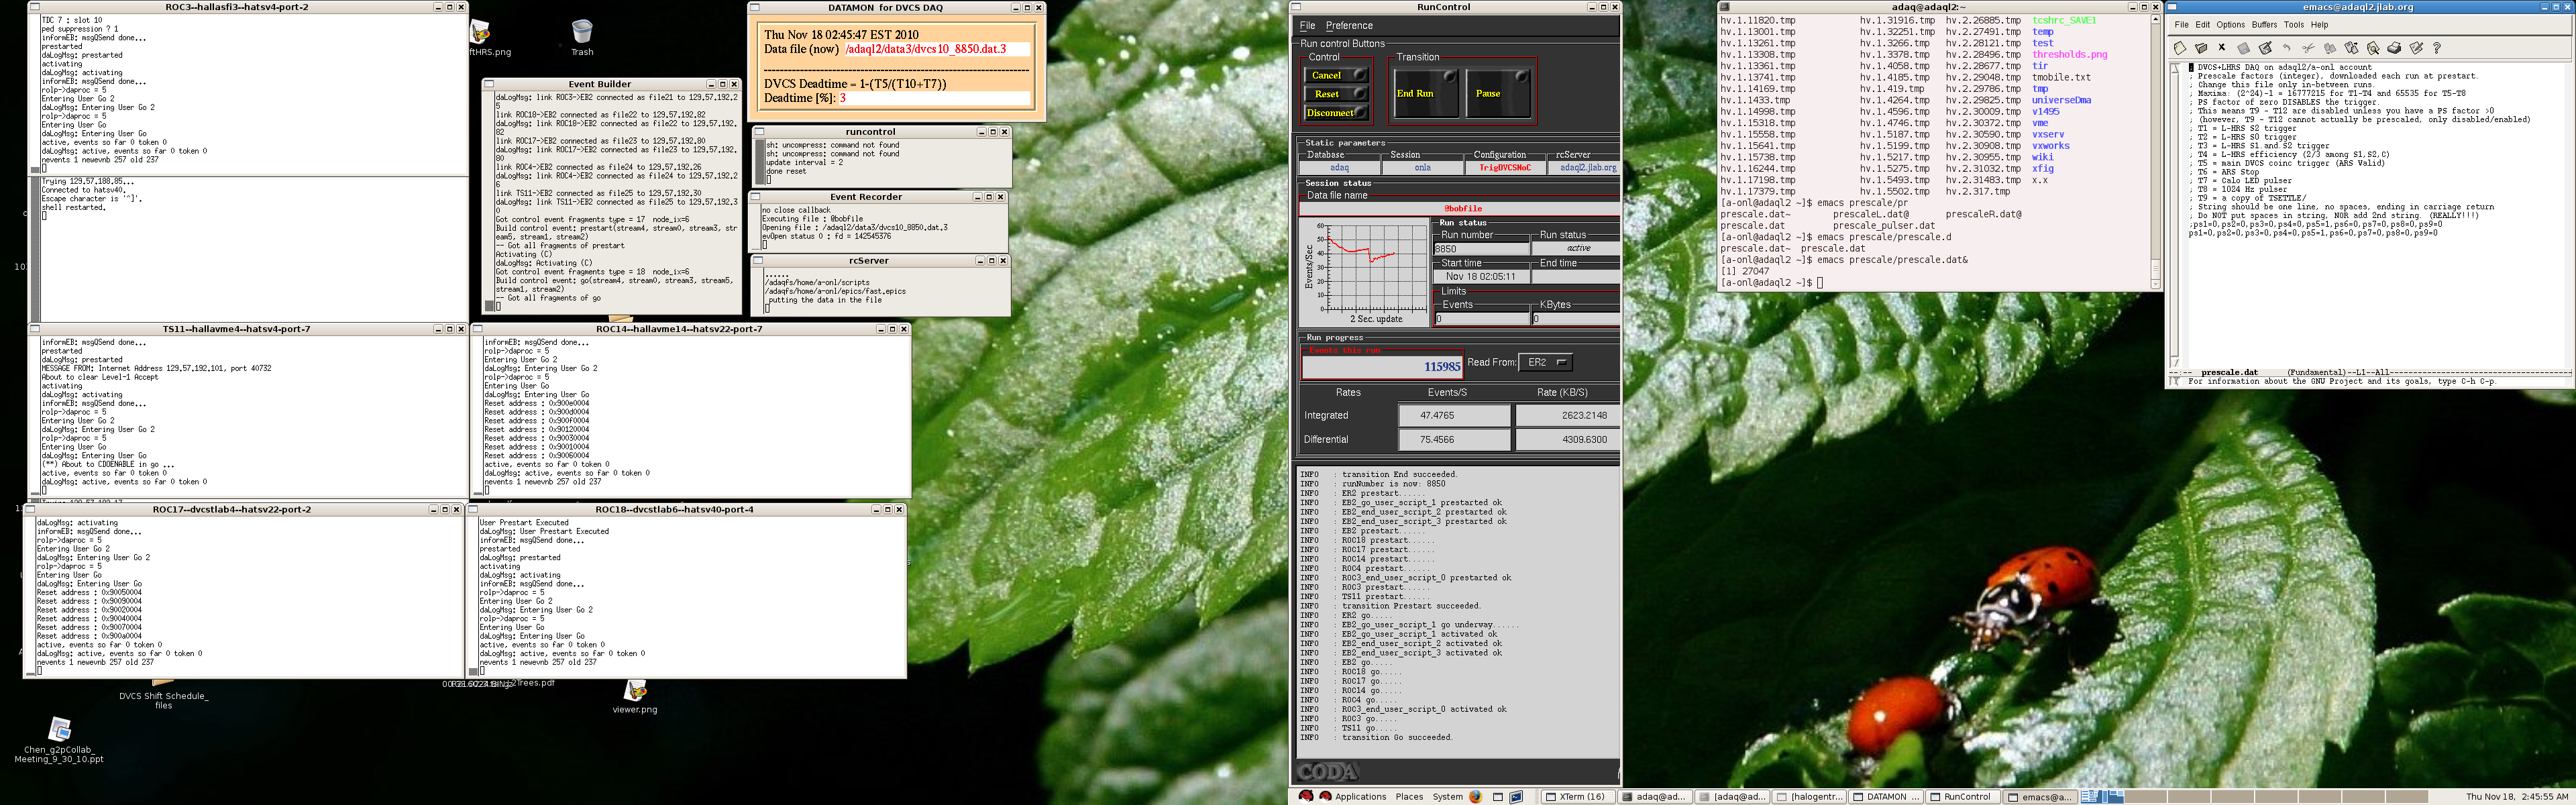Click Integrated events rate '47.4765'

(1437, 415)
